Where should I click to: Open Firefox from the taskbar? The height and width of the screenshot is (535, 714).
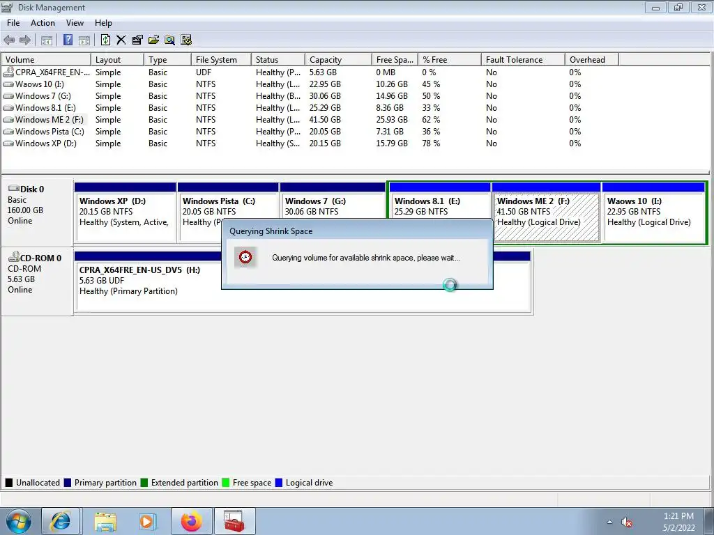(x=192, y=521)
